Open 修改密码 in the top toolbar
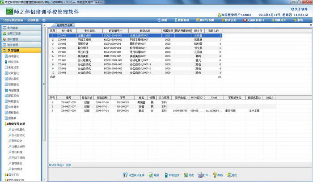 (x=229, y=20)
